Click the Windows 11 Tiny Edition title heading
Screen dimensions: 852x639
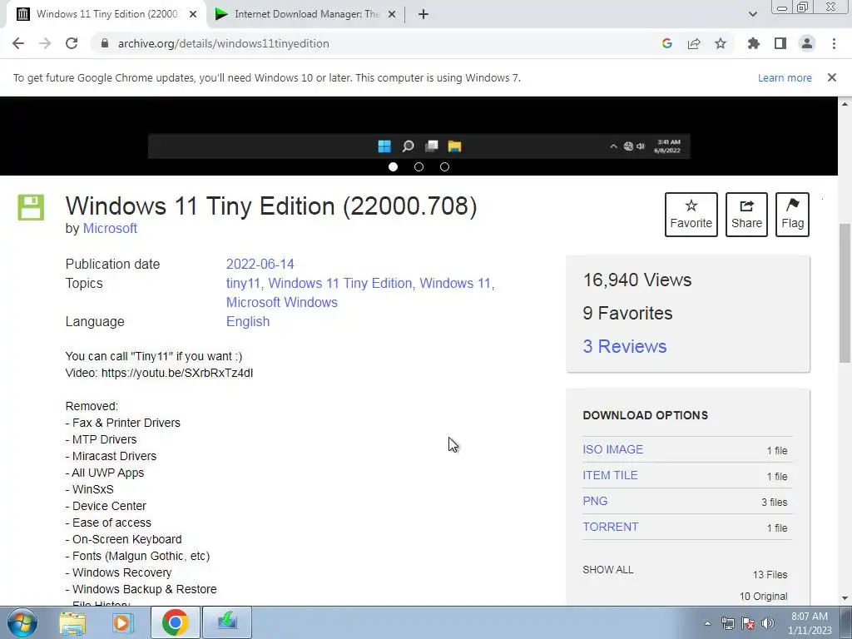[x=271, y=206]
